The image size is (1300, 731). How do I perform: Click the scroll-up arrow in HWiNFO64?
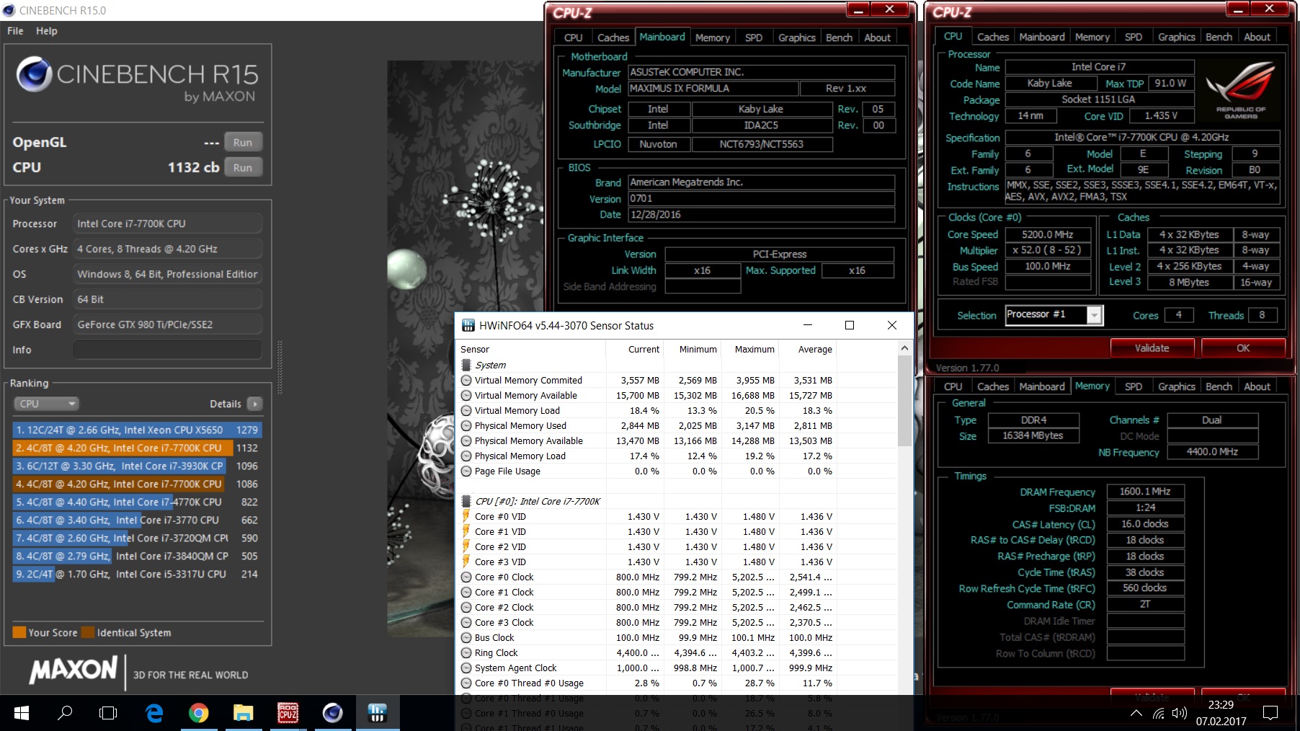click(x=904, y=348)
